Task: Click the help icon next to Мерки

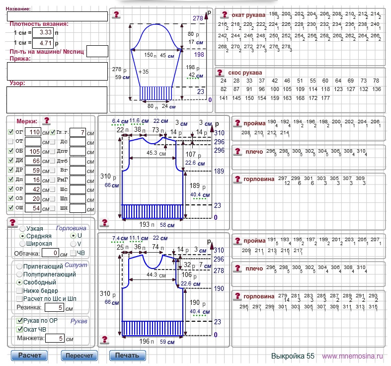Action: tap(47, 121)
